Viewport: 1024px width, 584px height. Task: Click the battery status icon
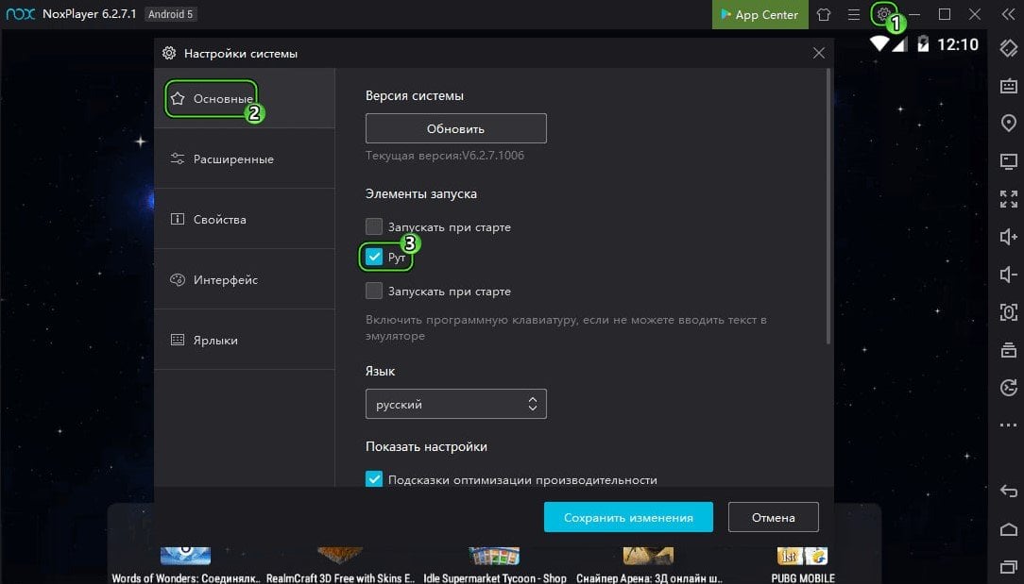click(x=923, y=43)
